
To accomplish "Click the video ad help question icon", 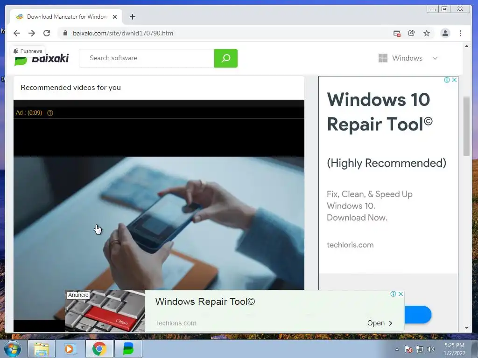I will [x=50, y=113].
